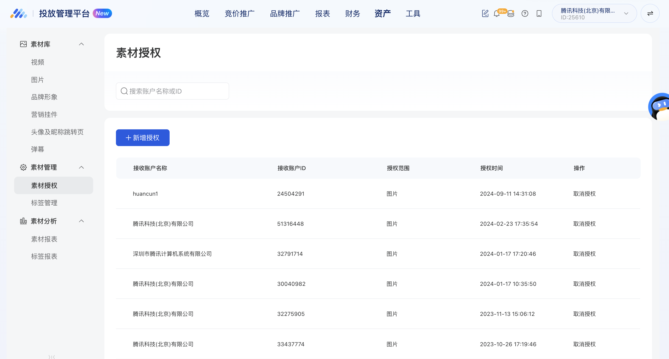
Task: Focus the account name search field
Action: (172, 91)
